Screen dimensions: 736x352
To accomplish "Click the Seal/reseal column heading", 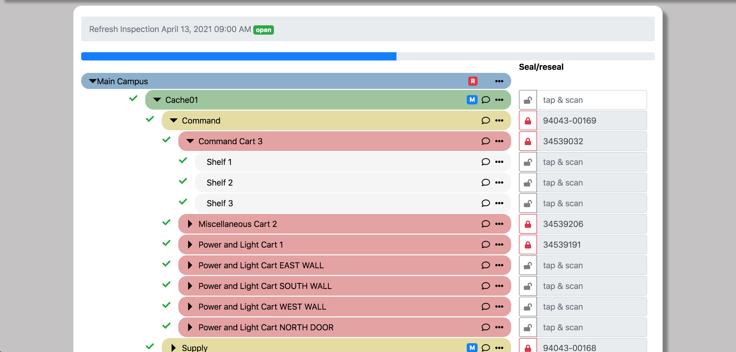I will [541, 67].
